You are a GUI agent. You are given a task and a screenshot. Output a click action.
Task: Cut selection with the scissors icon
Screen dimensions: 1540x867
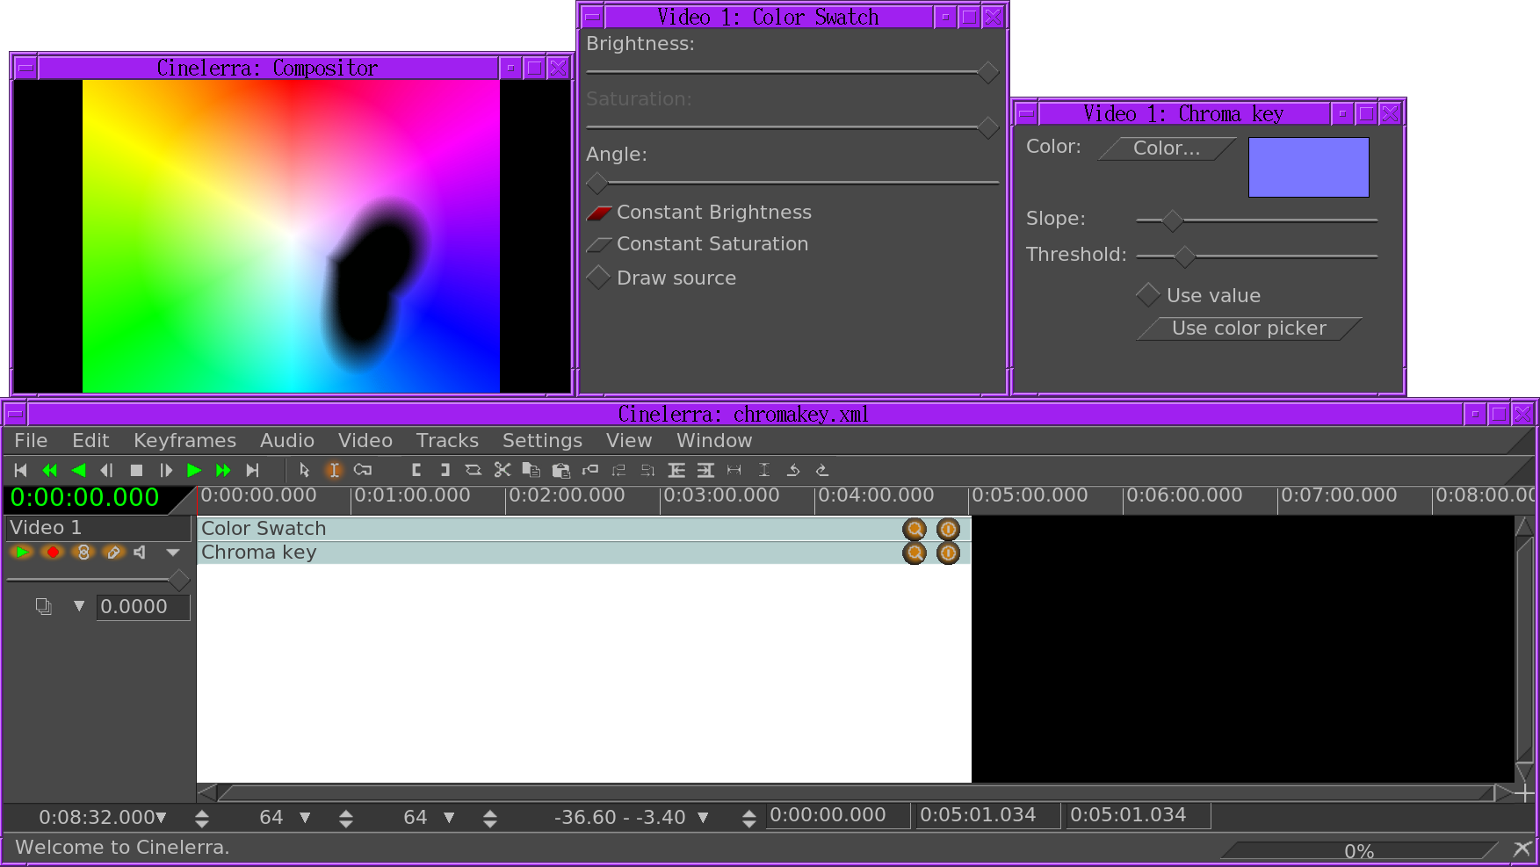(x=502, y=471)
